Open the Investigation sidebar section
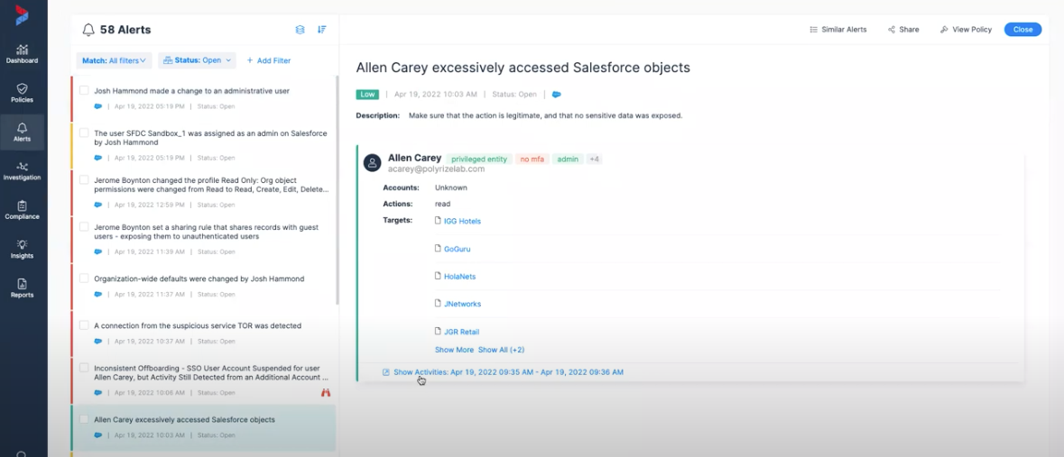 pos(23,170)
